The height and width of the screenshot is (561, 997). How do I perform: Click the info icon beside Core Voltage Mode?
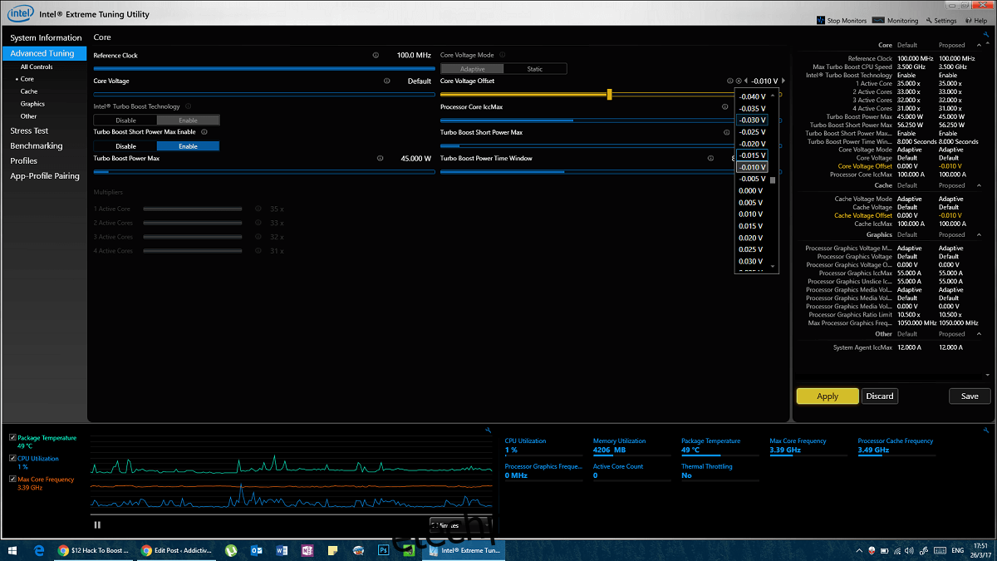[x=503, y=55]
